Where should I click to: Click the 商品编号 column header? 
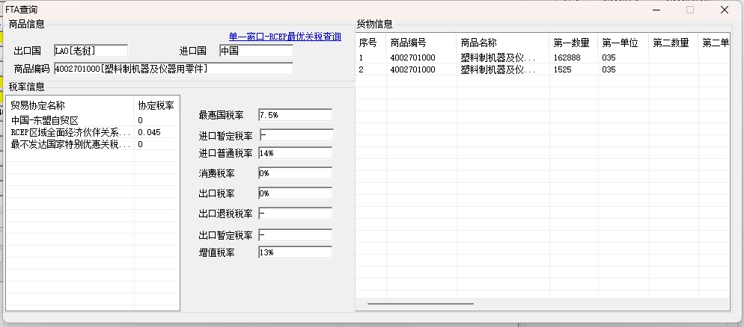coord(421,43)
